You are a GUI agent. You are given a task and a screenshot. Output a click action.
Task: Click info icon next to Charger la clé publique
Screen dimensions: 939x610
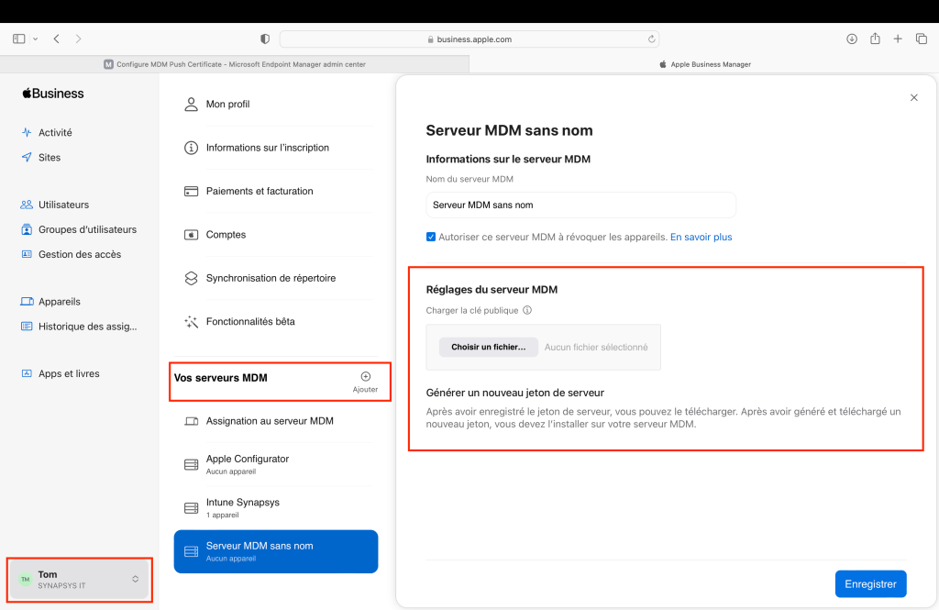point(527,310)
